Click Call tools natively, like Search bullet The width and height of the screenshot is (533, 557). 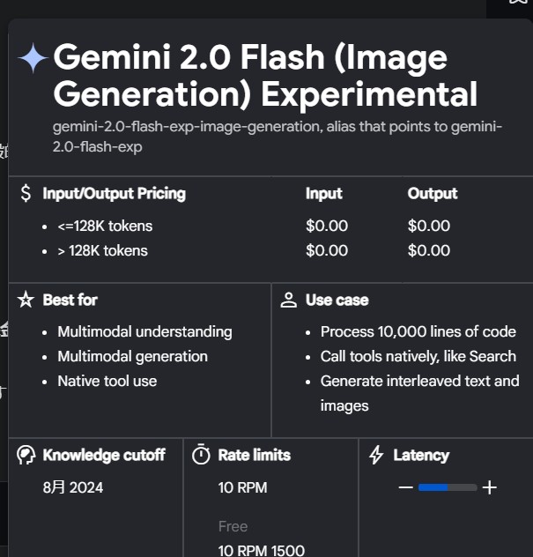click(418, 357)
